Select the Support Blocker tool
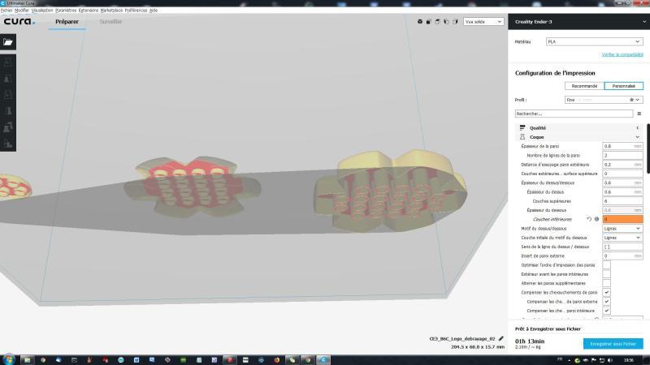This screenshot has width=650, height=365. 8,144
